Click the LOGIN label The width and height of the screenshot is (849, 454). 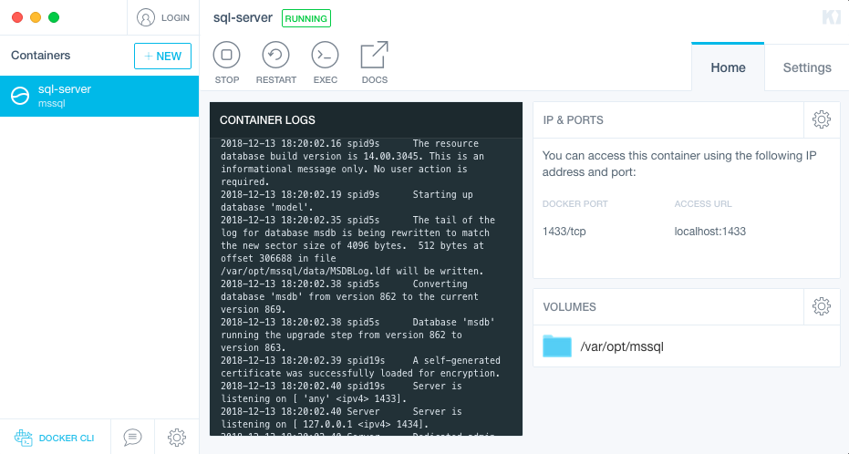(175, 18)
